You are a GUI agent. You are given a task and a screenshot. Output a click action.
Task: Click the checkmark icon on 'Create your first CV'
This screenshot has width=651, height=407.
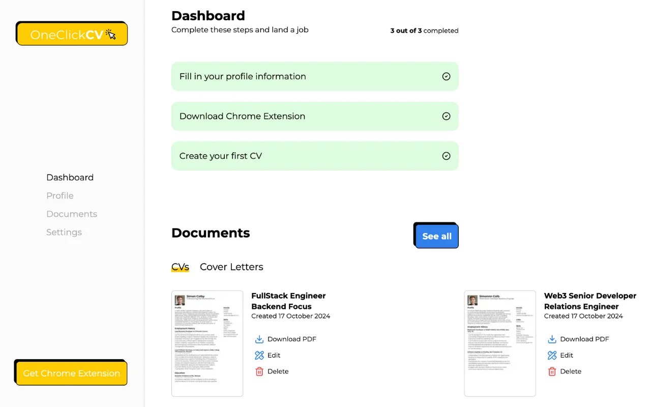click(x=446, y=156)
